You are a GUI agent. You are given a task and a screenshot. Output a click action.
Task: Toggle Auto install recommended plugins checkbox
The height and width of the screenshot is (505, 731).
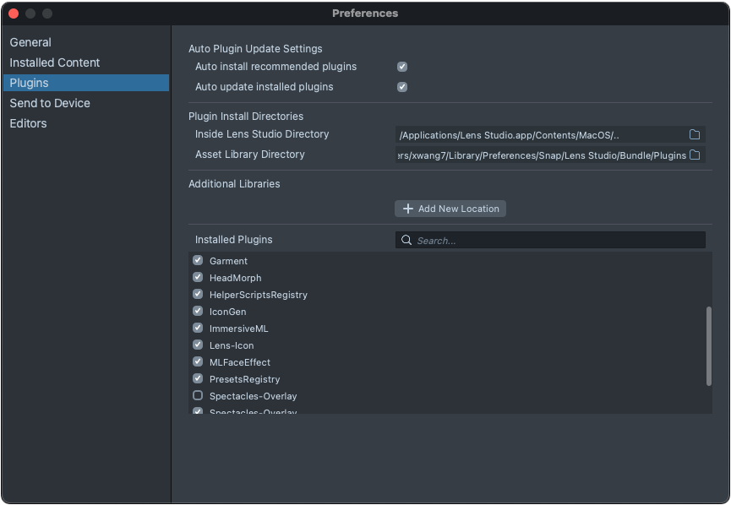[402, 67]
